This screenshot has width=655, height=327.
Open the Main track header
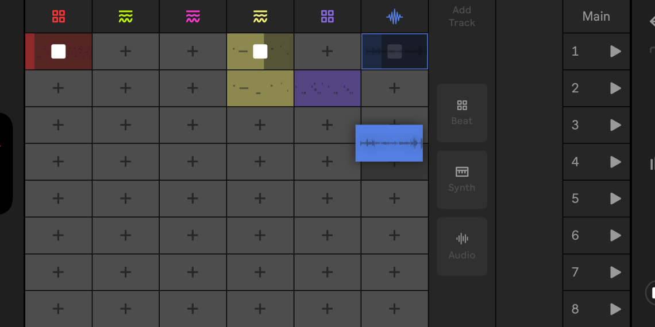(x=596, y=17)
